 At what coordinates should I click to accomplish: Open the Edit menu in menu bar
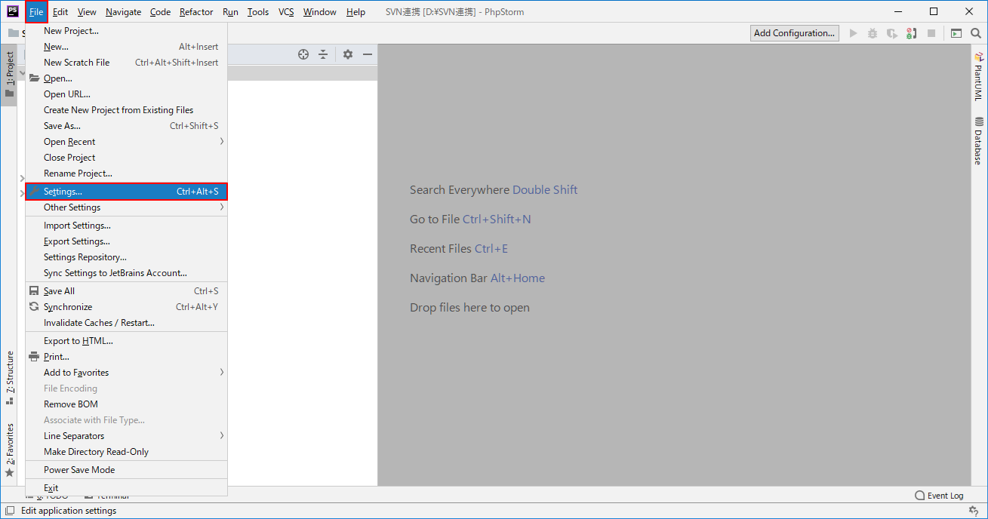click(60, 12)
